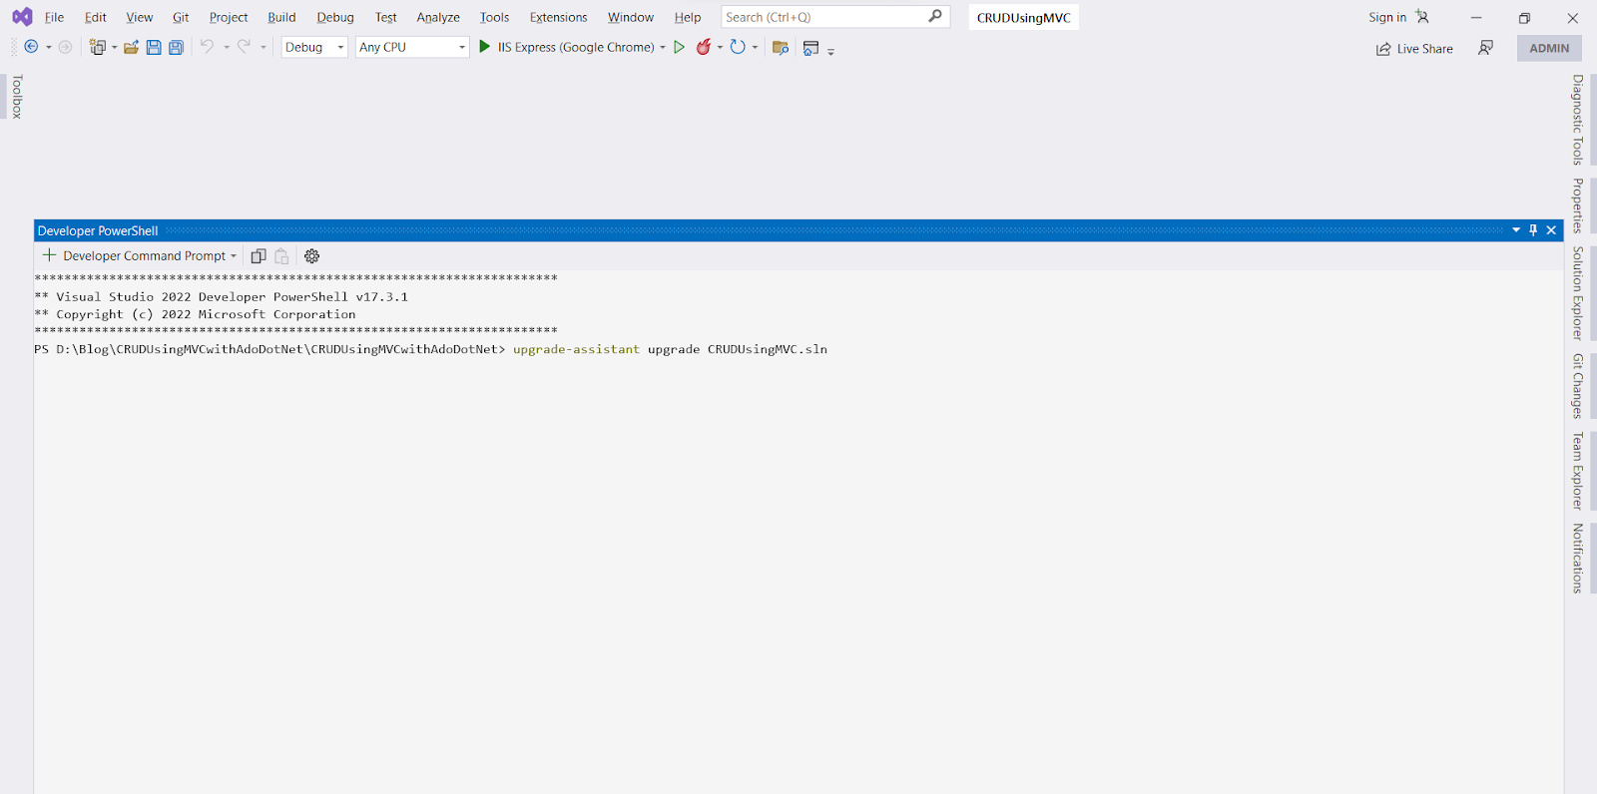Screen dimensions: 1597x794
Task: Click the Live Share button
Action: (1414, 48)
